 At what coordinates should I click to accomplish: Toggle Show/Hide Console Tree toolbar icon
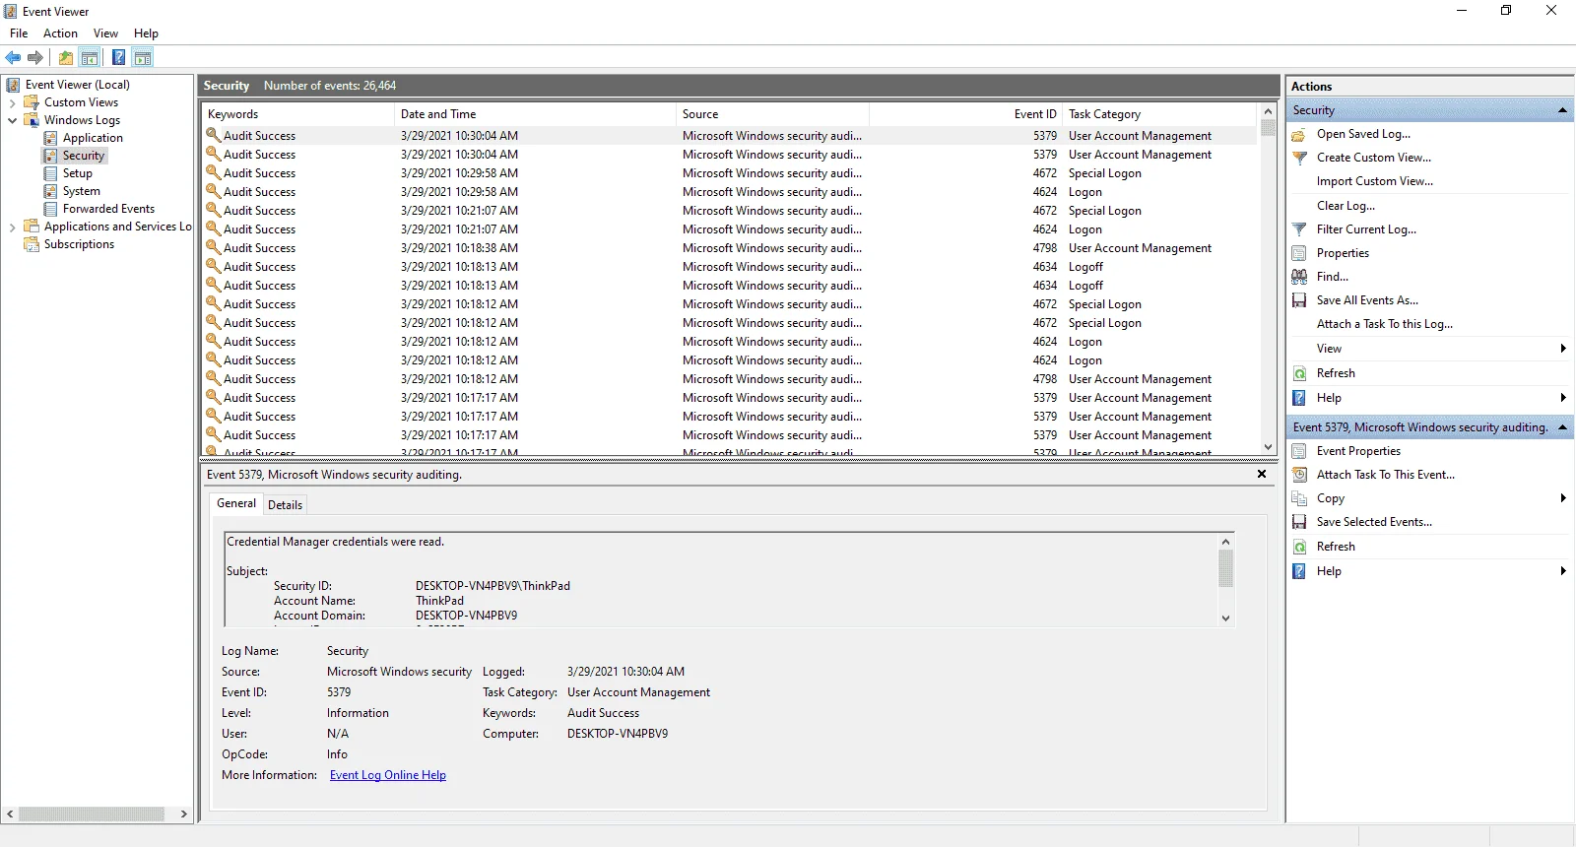coord(90,58)
